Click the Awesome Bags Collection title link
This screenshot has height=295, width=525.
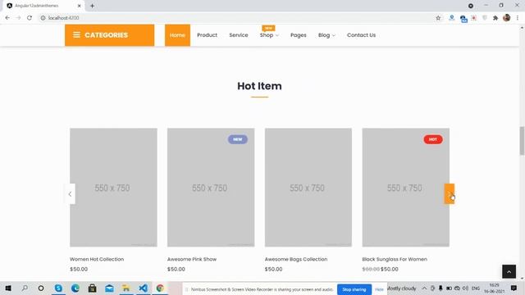pyautogui.click(x=296, y=259)
